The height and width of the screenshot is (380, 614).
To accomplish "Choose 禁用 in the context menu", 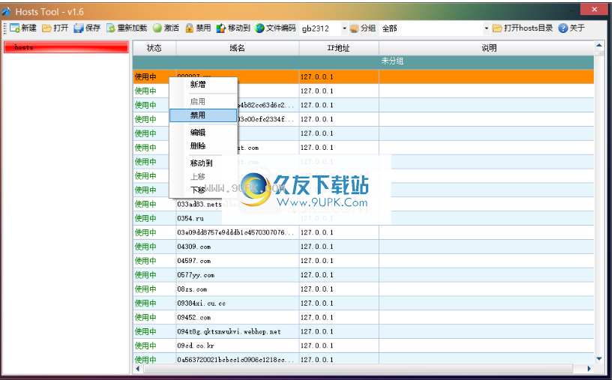I will tap(203, 115).
